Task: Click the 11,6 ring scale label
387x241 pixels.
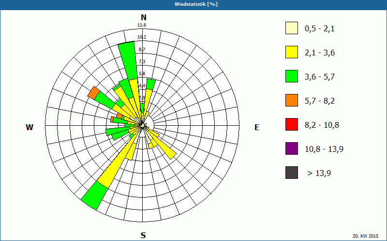Action: [142, 25]
